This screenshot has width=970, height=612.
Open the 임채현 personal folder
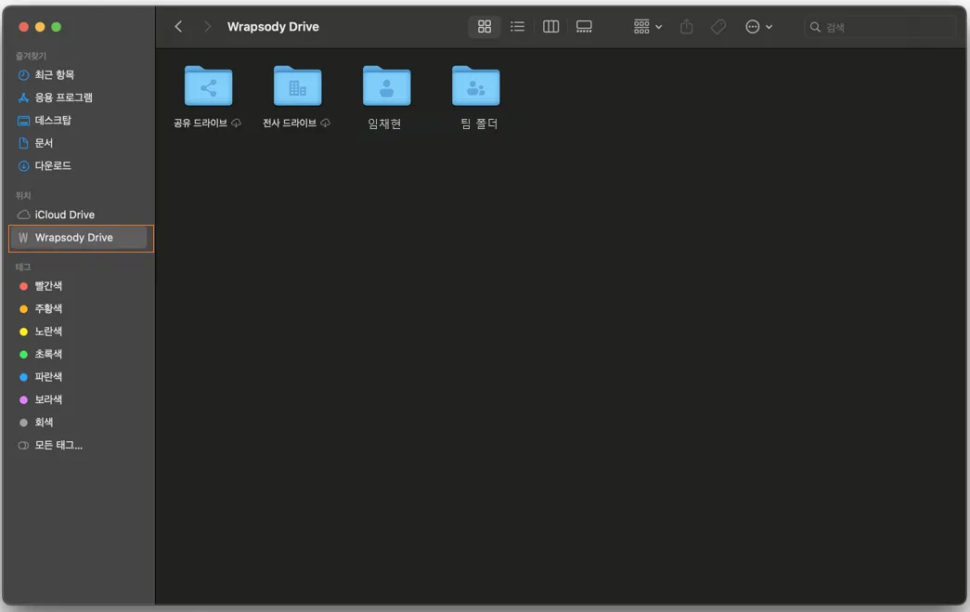[x=387, y=86]
